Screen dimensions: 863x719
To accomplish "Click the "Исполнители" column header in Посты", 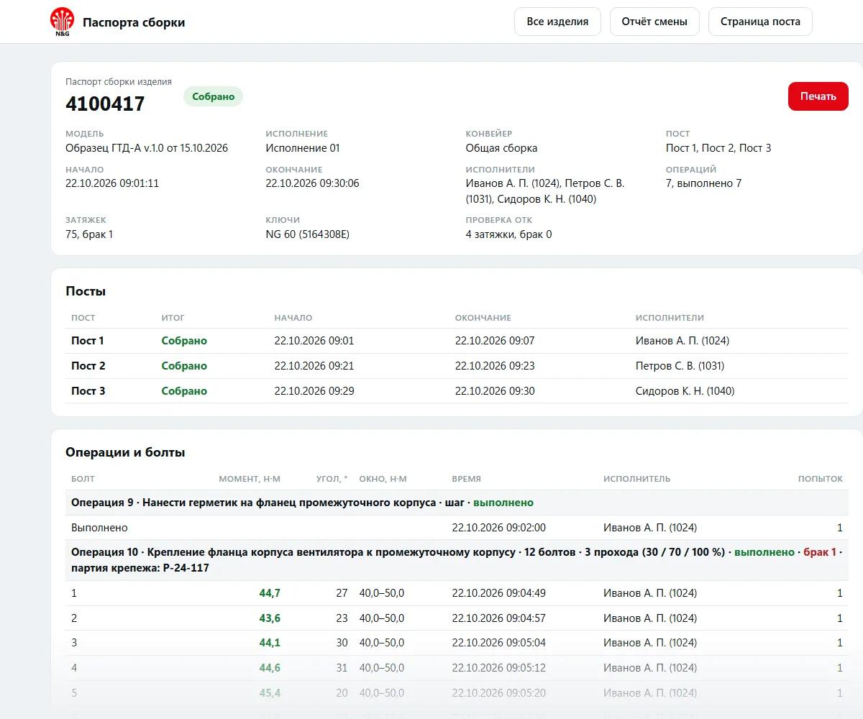I will click(x=670, y=318).
